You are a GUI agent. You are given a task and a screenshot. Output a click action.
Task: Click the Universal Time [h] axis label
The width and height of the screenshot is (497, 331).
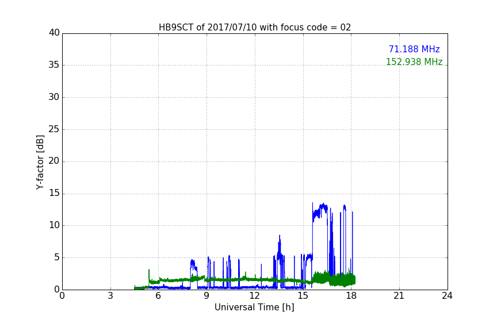coord(254,307)
